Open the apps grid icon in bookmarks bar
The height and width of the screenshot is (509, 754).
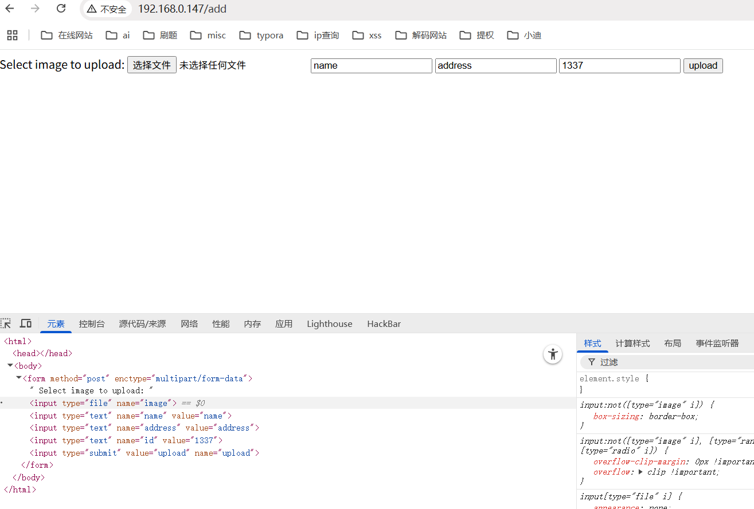pos(12,35)
